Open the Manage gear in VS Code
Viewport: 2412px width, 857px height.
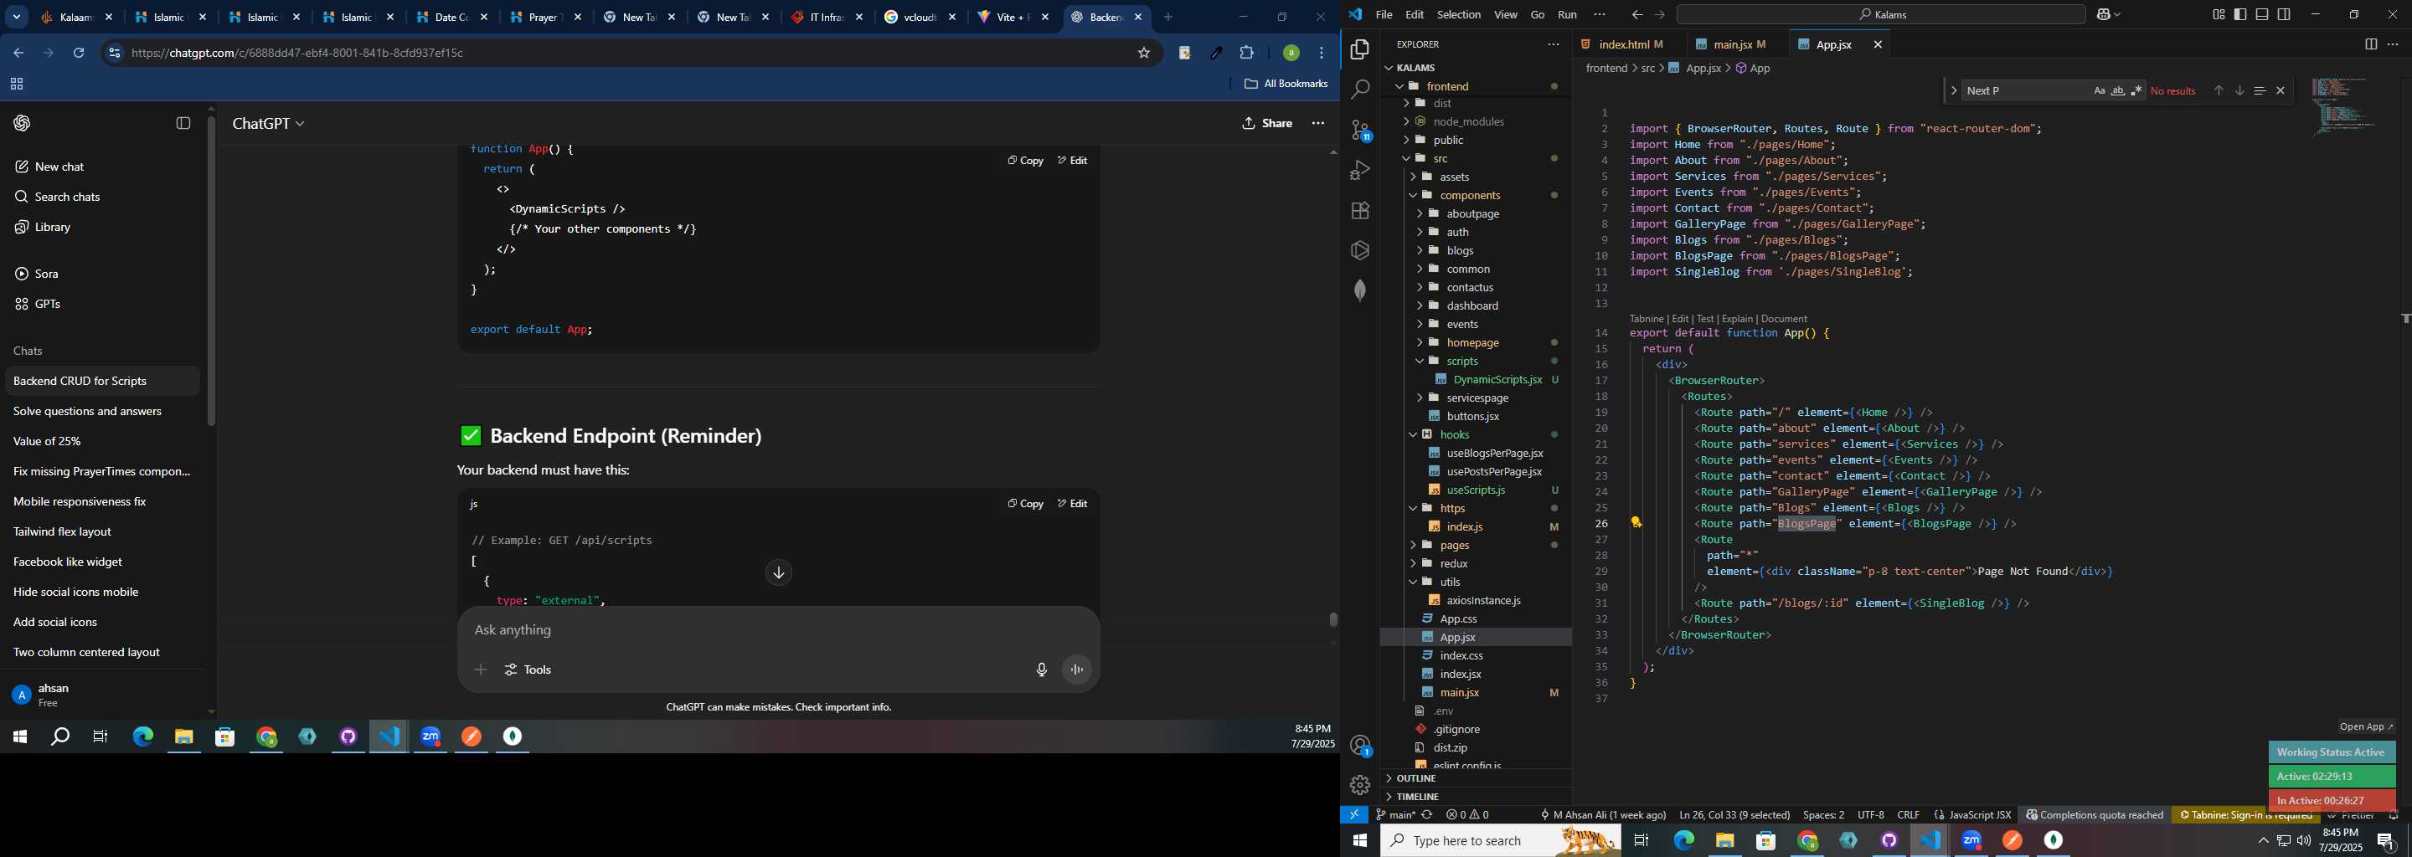(1359, 785)
